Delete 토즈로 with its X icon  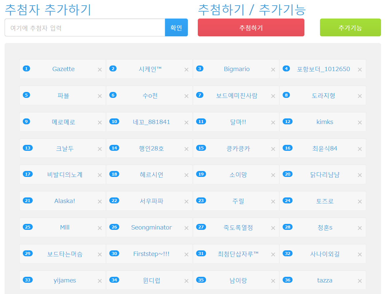tap(360, 202)
